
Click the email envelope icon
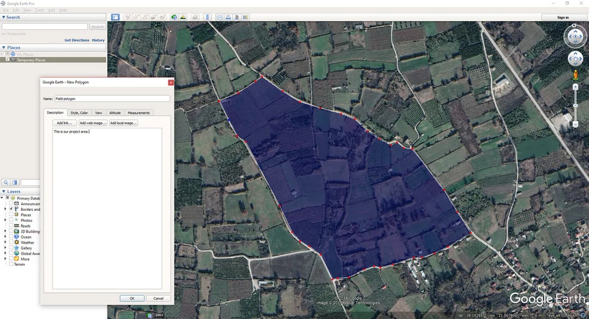tap(220, 17)
